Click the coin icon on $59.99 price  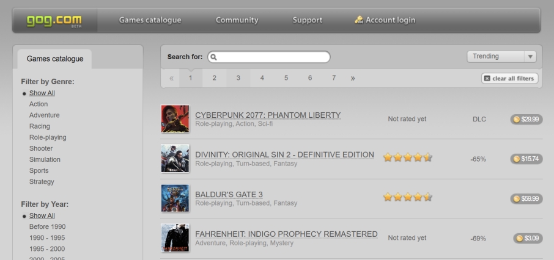click(517, 198)
